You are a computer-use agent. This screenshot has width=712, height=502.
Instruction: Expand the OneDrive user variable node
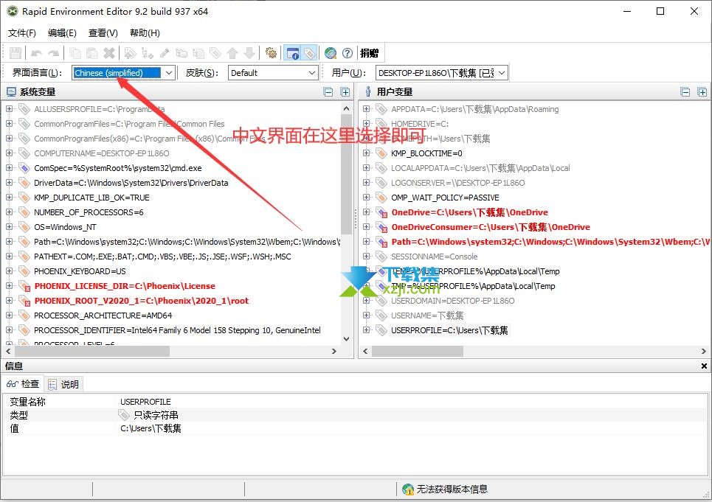tap(366, 212)
